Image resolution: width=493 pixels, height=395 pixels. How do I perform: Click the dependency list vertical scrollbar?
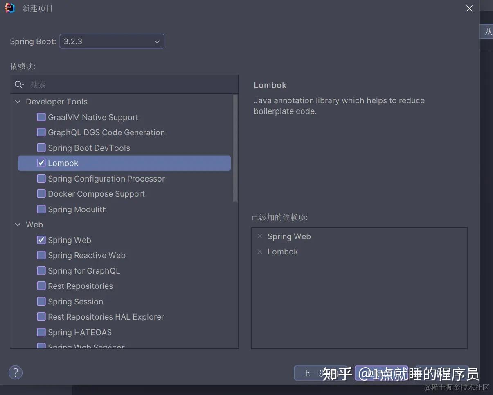235,148
